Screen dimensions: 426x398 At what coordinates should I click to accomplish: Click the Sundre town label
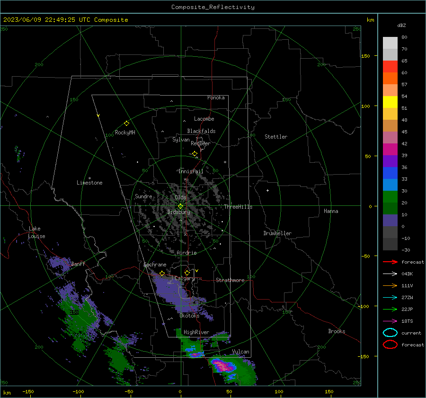coord(143,196)
